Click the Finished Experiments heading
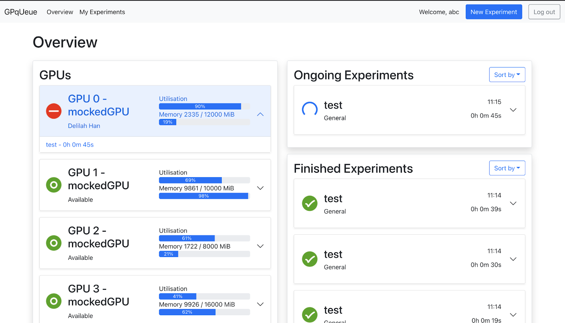 tap(353, 169)
